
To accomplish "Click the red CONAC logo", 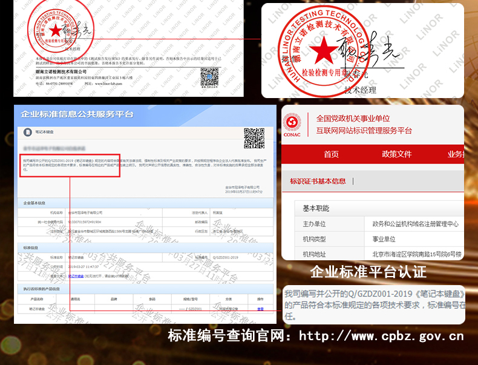I will 292,125.
